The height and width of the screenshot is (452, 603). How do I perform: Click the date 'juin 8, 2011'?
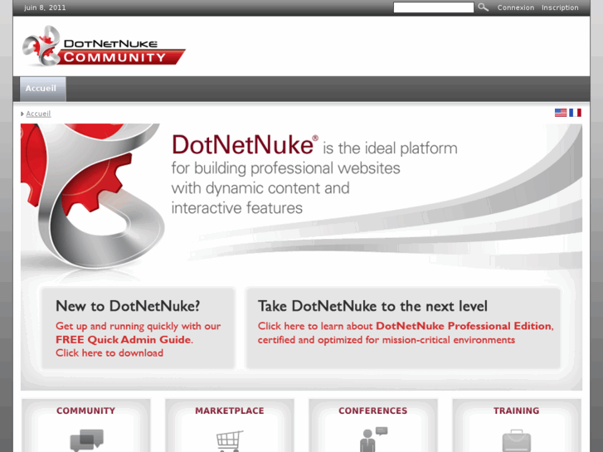point(45,7)
